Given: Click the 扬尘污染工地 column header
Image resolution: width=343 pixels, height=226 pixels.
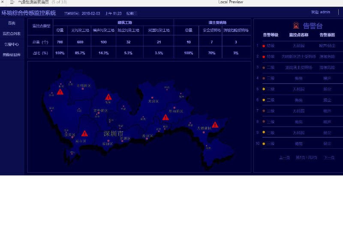Looking at the screenshot, I should tap(128, 30).
